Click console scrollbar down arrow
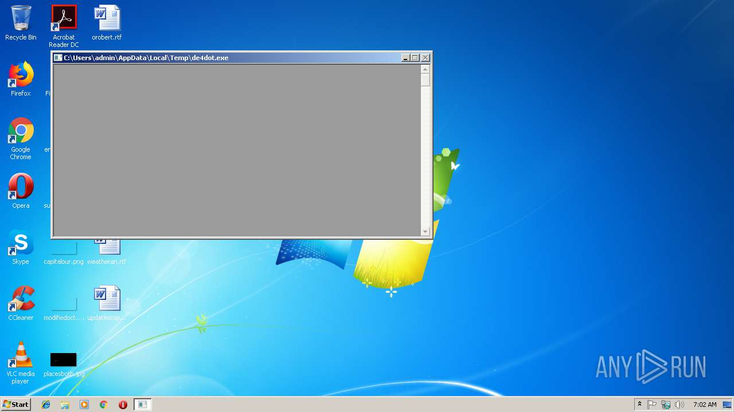Image resolution: width=734 pixels, height=412 pixels. point(425,232)
